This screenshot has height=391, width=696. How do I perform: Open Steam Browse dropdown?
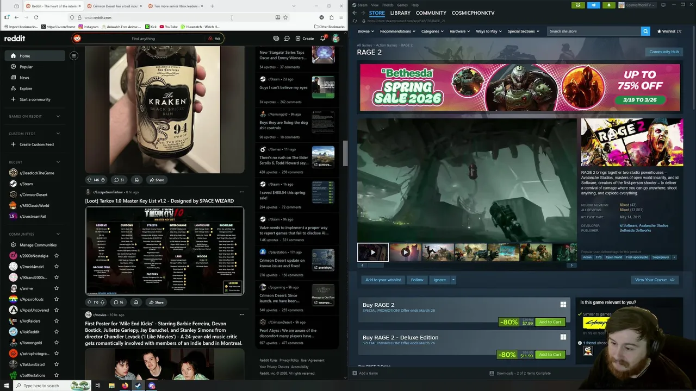click(x=365, y=31)
